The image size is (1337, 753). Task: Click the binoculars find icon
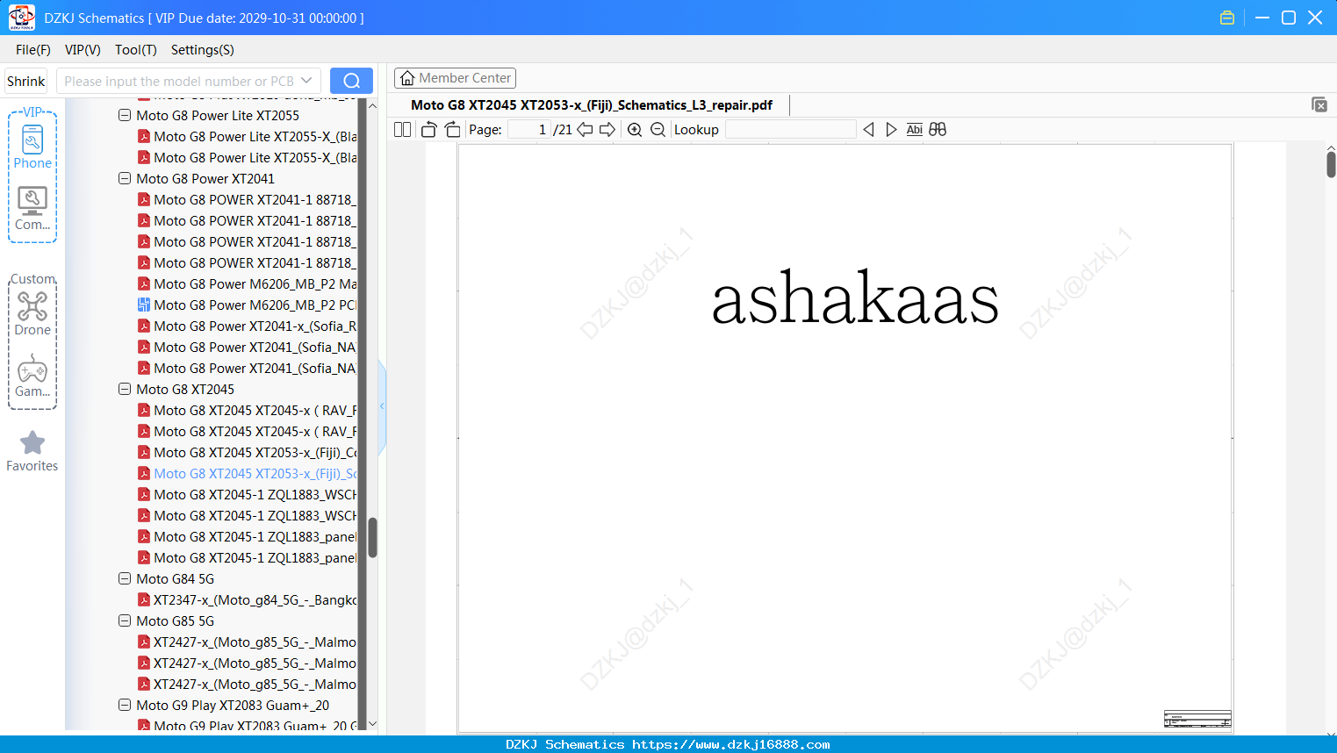(x=938, y=130)
